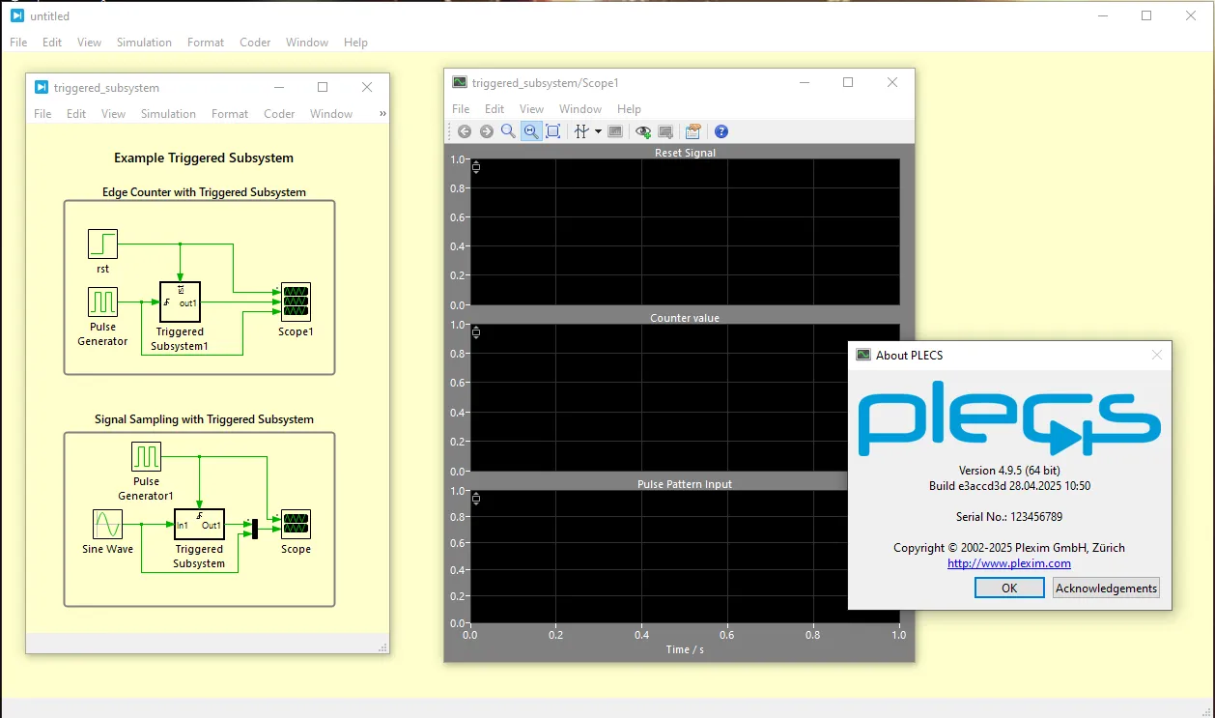Image resolution: width=1215 pixels, height=718 pixels.
Task: Open Window menu in triggered_subsystem window
Action: [x=331, y=114]
